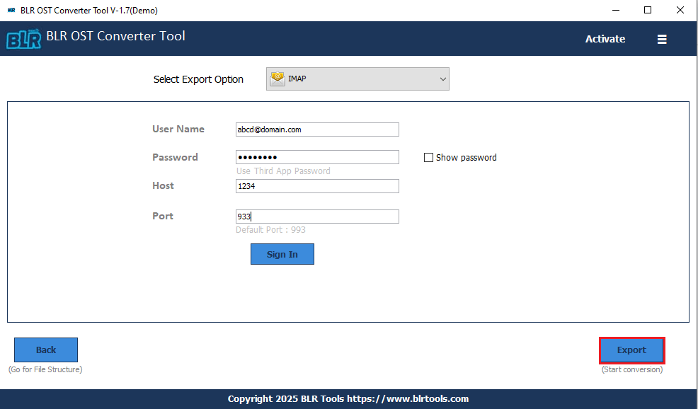Click the Host input field
698x409 pixels.
(x=317, y=185)
